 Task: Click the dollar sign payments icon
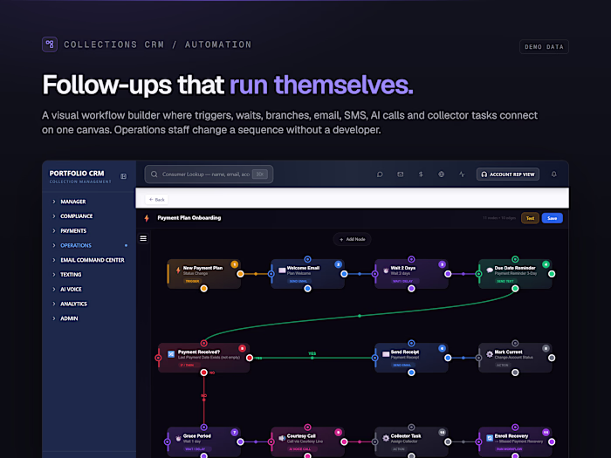point(421,174)
